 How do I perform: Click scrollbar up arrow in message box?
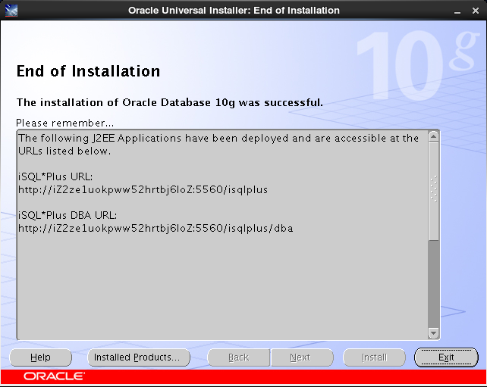click(x=434, y=136)
